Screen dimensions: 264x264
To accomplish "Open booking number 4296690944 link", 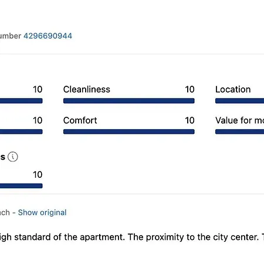I will pos(48,36).
